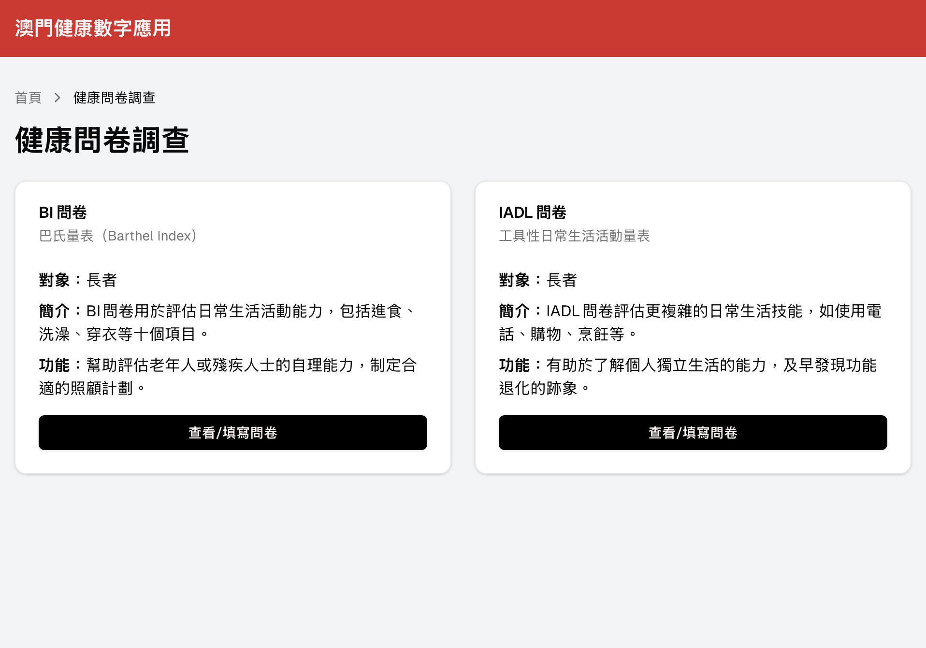Open the BI 問卷 via 查看/填寫問卷 button
This screenshot has height=648, width=926.
point(232,433)
